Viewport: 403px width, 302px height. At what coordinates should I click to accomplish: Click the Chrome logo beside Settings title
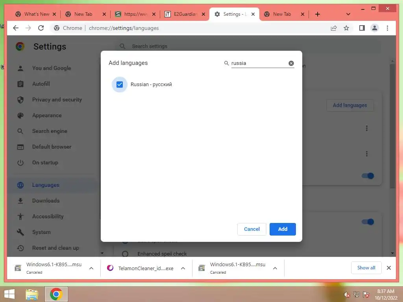point(20,46)
